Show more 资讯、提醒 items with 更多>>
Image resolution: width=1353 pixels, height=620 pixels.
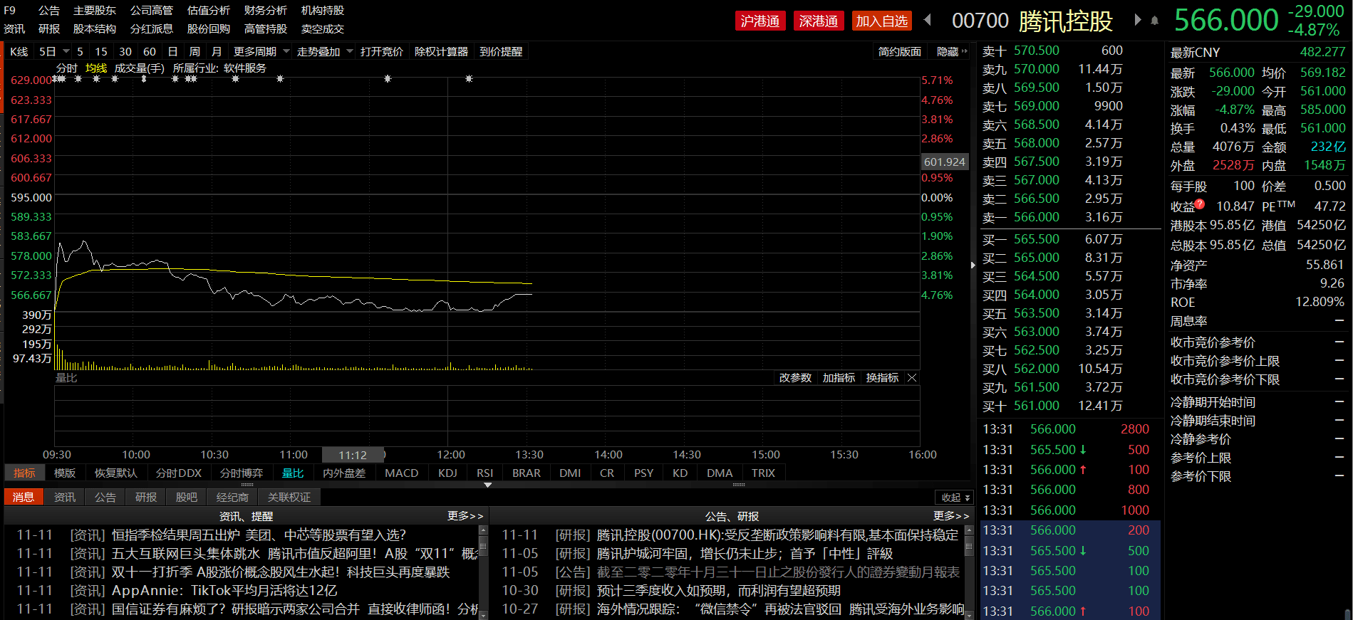pos(465,516)
